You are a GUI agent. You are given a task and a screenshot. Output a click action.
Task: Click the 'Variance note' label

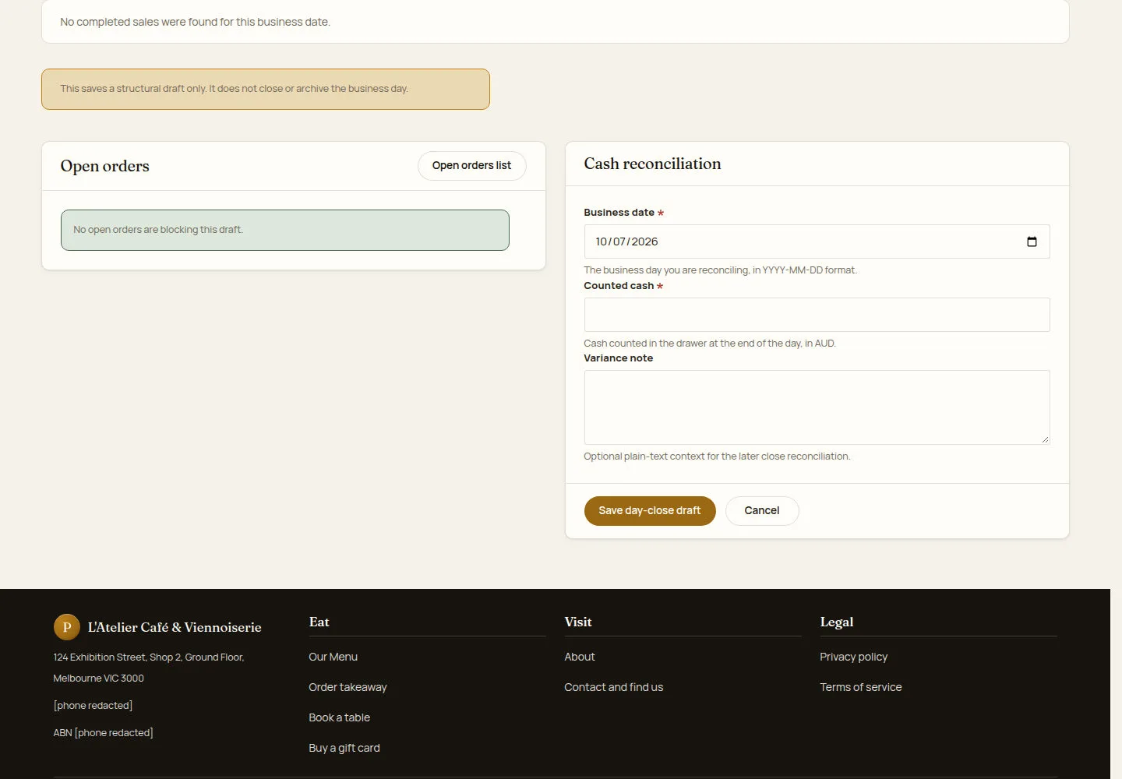click(618, 358)
